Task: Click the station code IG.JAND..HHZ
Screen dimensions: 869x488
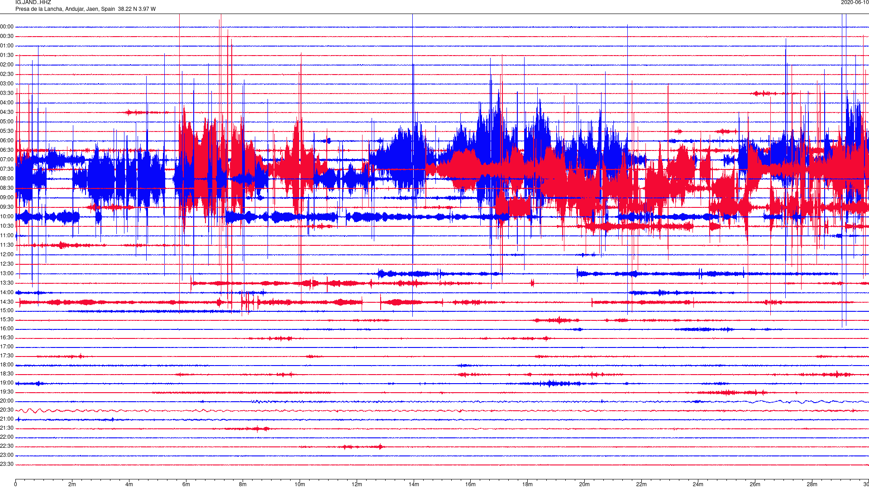Action: (x=33, y=2)
